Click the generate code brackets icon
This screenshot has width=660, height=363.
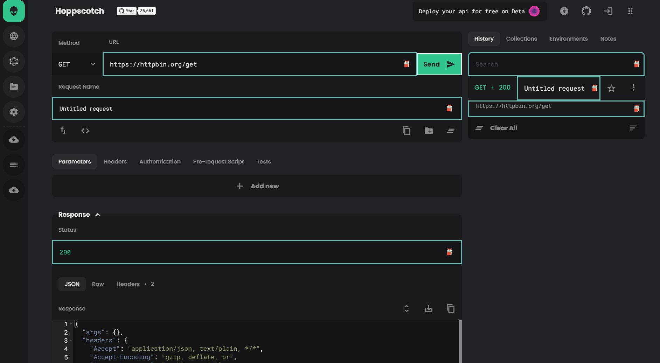pos(85,131)
